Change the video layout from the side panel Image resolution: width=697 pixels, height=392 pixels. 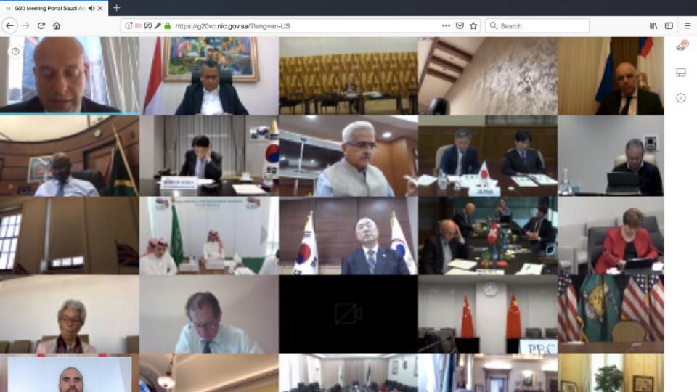point(681,73)
